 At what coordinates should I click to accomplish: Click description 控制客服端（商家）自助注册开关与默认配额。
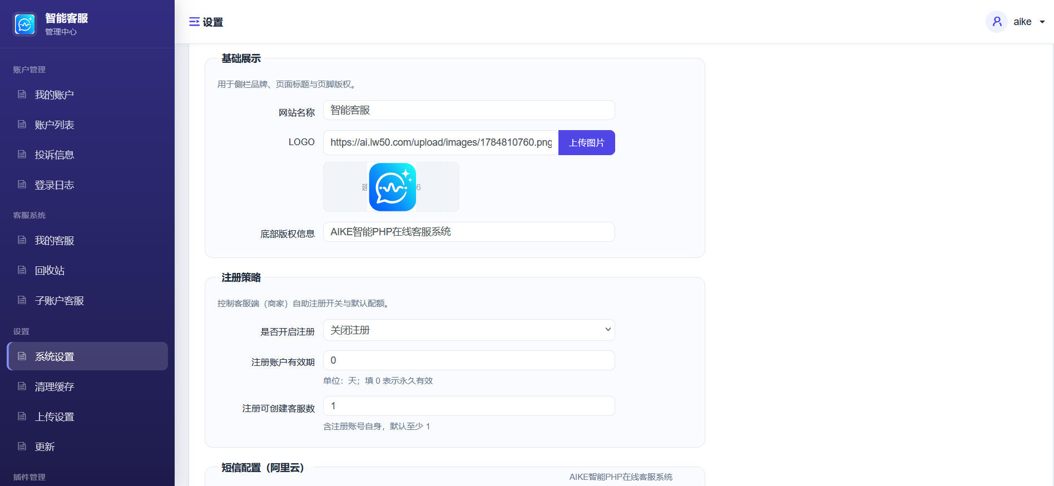pos(304,304)
